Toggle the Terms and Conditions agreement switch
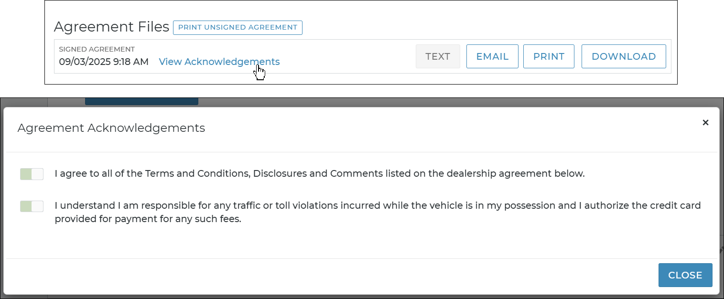This screenshot has height=299, width=724. click(x=32, y=174)
